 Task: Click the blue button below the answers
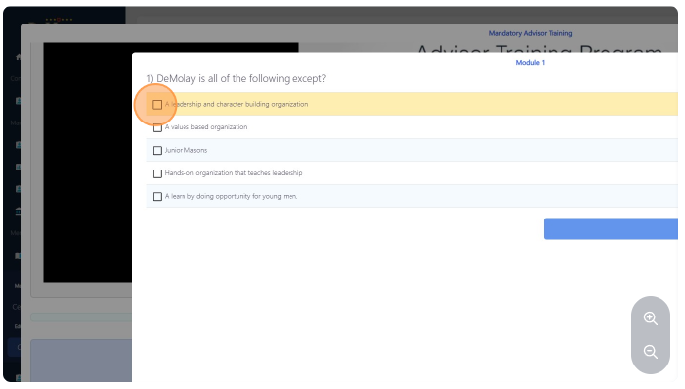[x=610, y=228]
